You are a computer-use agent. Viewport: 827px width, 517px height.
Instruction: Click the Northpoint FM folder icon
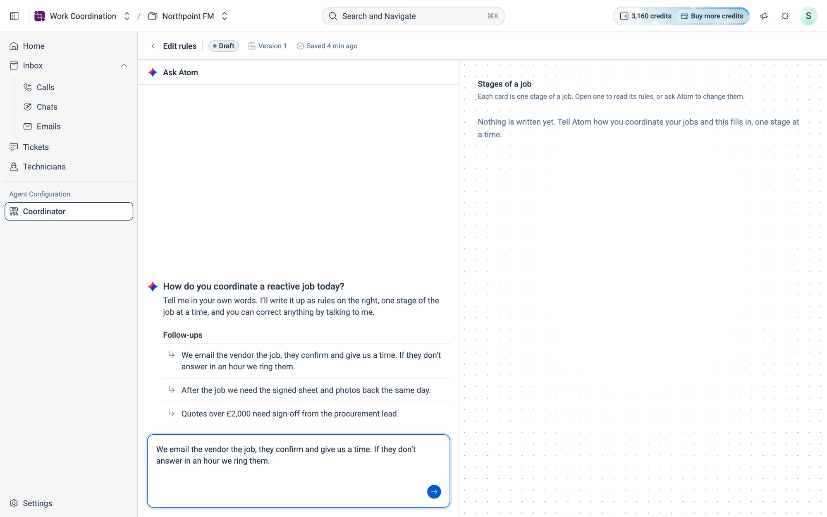click(x=153, y=16)
